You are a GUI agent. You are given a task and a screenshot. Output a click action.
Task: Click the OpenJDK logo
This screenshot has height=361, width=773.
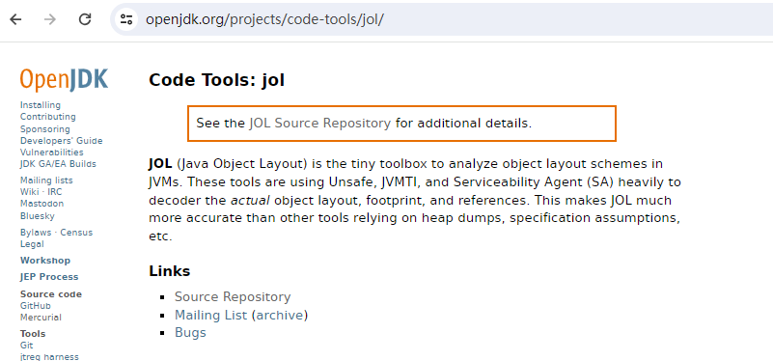point(64,80)
